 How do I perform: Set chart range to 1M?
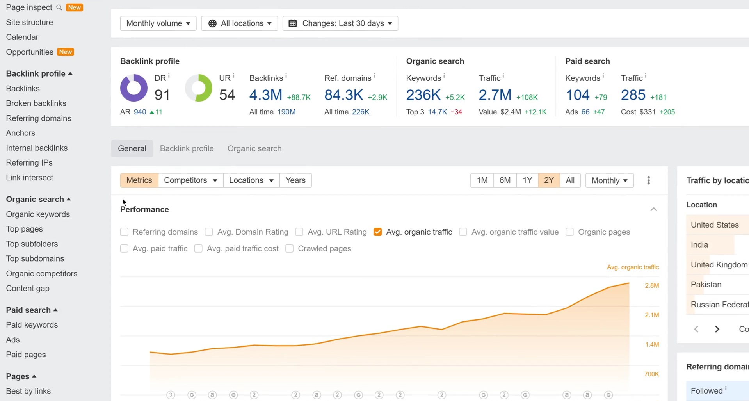[482, 180]
